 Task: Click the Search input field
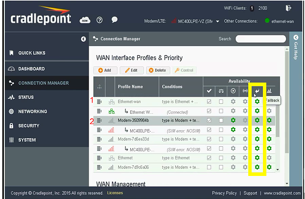tap(260, 39)
